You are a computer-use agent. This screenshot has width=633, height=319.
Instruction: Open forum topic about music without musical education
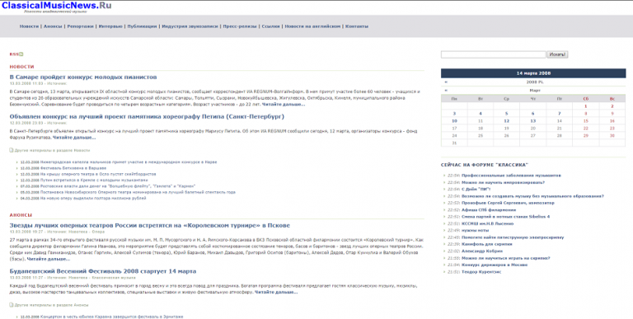point(532,196)
